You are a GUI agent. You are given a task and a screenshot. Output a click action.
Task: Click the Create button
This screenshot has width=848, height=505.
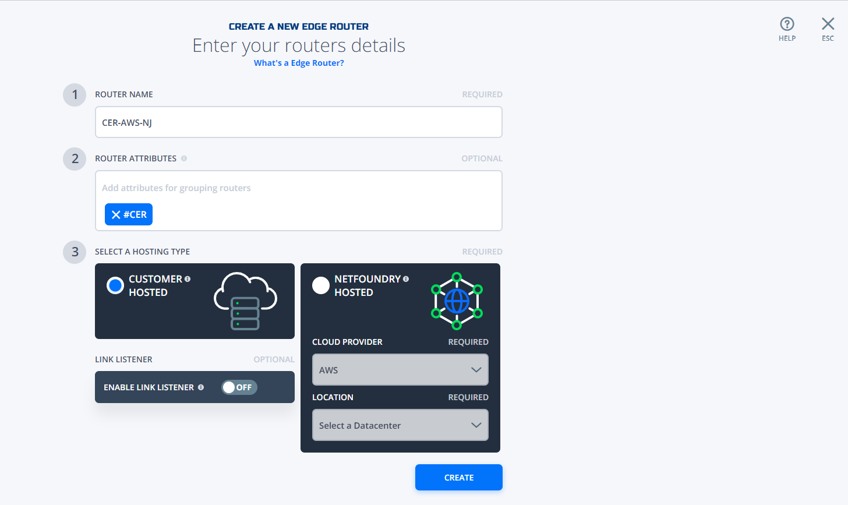459,478
